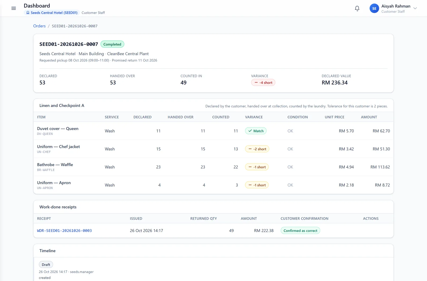Select the Duvet cover — Queen item name
Screen dimensions: 427x281
coord(58,129)
